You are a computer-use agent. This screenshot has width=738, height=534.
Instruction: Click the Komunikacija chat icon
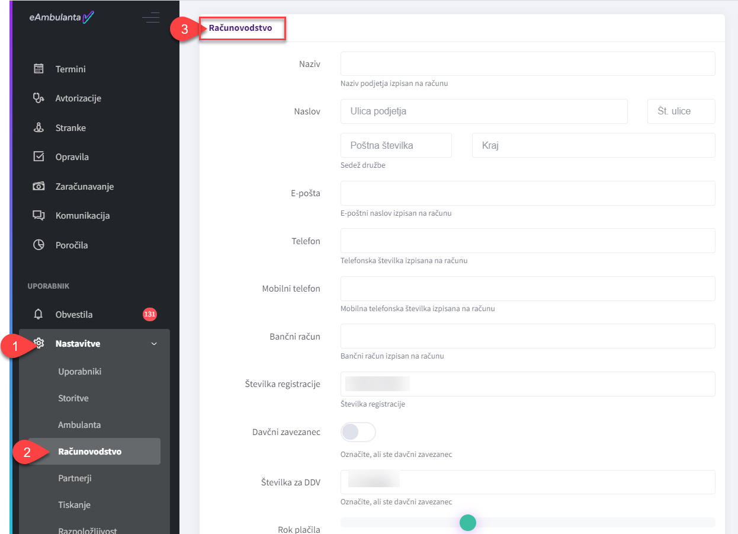tap(38, 216)
